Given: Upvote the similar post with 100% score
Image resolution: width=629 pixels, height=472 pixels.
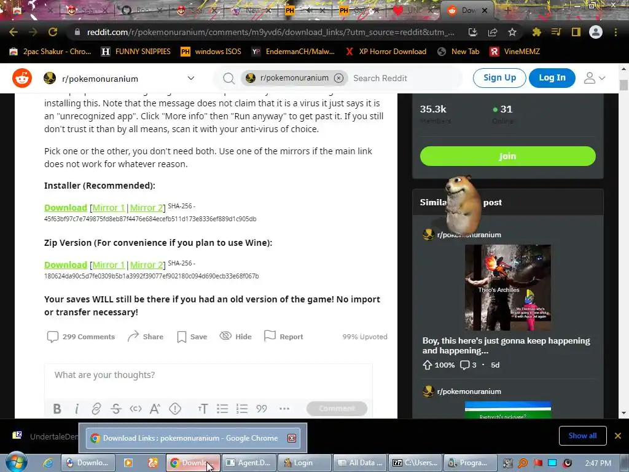Looking at the screenshot, I should click(x=428, y=365).
